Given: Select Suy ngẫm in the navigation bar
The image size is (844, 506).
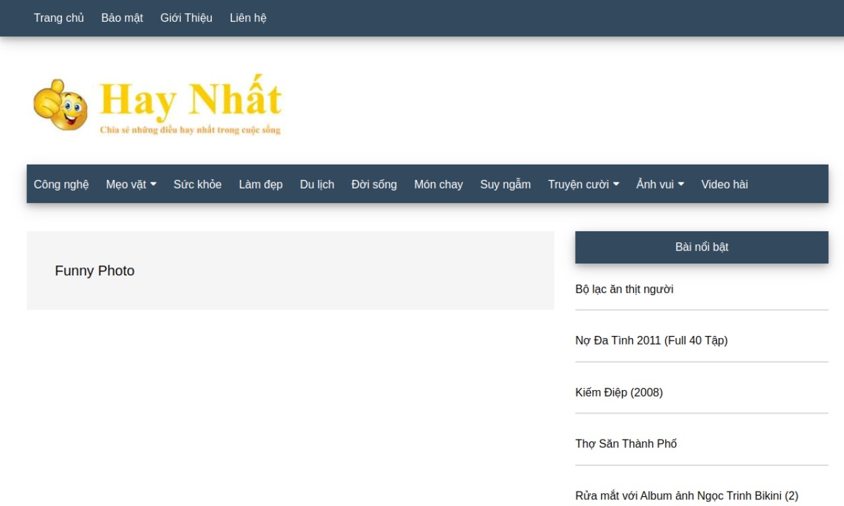Looking at the screenshot, I should click(505, 184).
